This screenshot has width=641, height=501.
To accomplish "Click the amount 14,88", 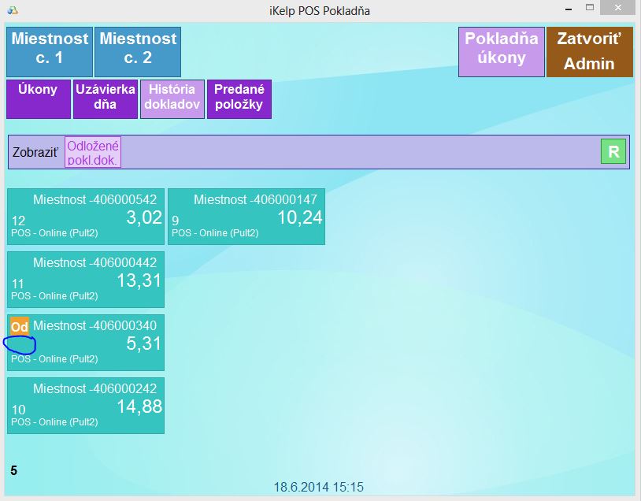I will point(139,406).
